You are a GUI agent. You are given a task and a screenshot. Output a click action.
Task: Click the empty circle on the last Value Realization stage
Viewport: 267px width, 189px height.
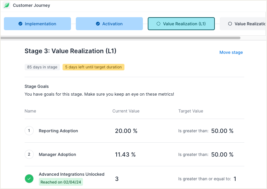click(230, 23)
